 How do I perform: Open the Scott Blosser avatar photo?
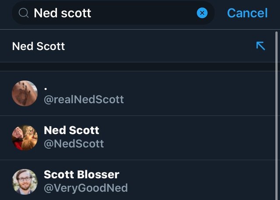(x=24, y=182)
